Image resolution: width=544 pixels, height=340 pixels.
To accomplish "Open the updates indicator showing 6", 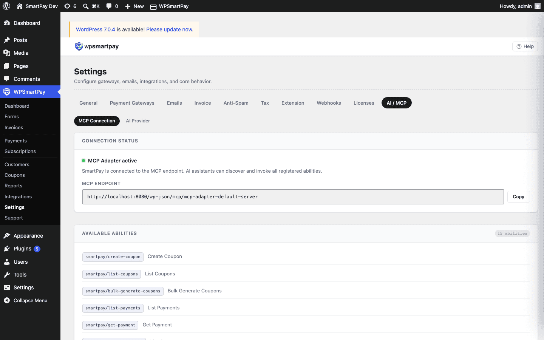I will (x=70, y=6).
